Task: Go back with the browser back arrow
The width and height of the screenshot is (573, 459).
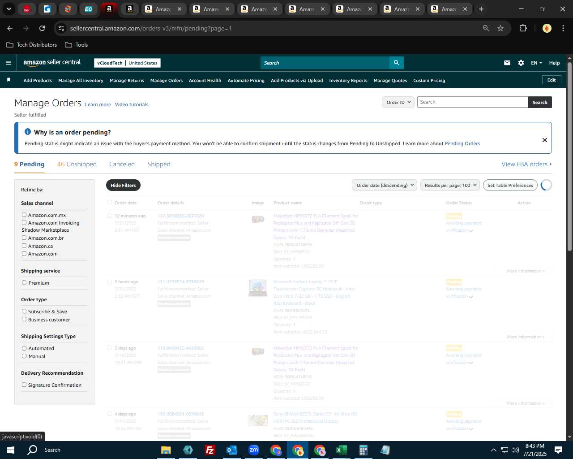Action: pyautogui.click(x=10, y=28)
